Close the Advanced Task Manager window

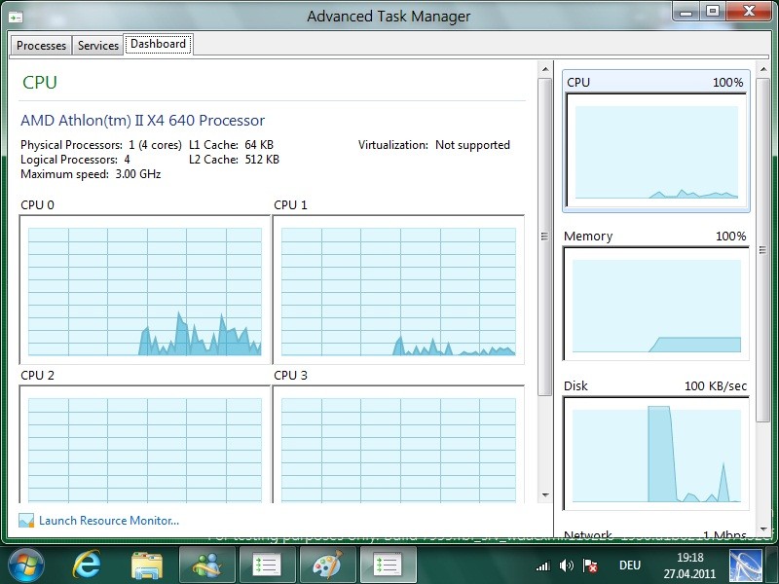[749, 11]
